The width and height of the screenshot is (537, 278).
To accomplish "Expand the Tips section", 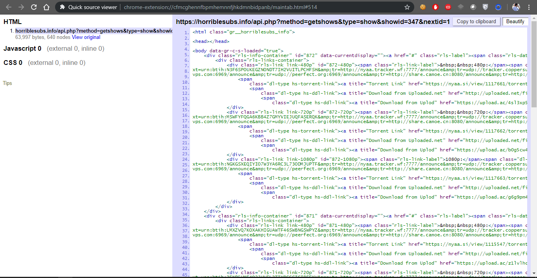I will (7, 83).
